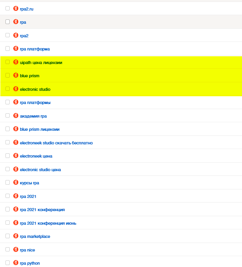Select checkbox for 'electroneek studio скачать бесплатно'
Image resolution: width=242 pixels, height=267 pixels.
coord(7,142)
